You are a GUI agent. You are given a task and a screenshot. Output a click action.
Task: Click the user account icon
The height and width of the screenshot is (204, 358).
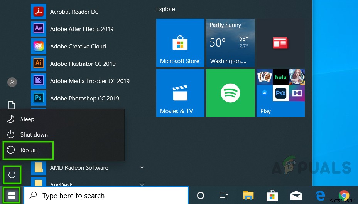(12, 82)
